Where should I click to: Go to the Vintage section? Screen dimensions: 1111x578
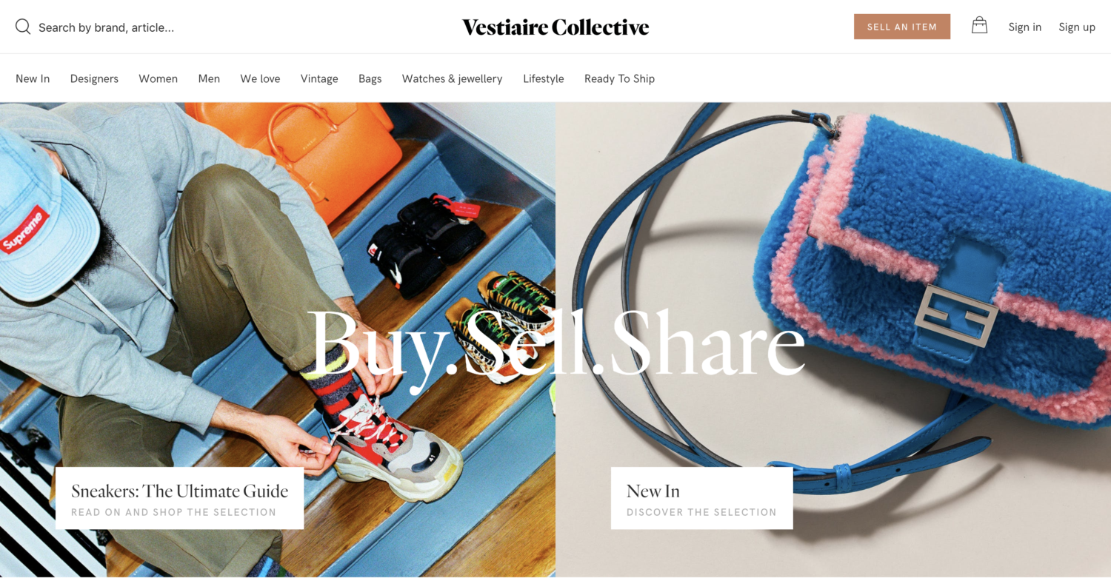tap(319, 78)
